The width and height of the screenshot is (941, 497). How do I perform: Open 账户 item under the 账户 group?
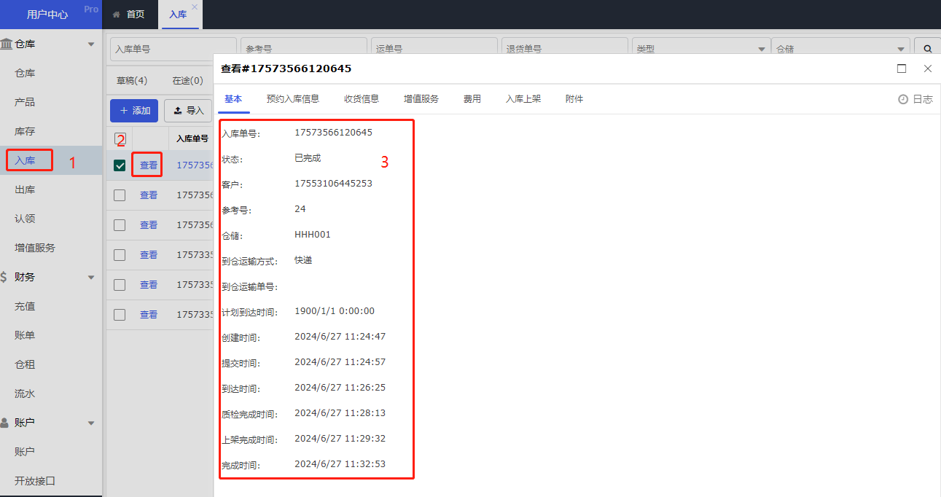pyautogui.click(x=25, y=452)
